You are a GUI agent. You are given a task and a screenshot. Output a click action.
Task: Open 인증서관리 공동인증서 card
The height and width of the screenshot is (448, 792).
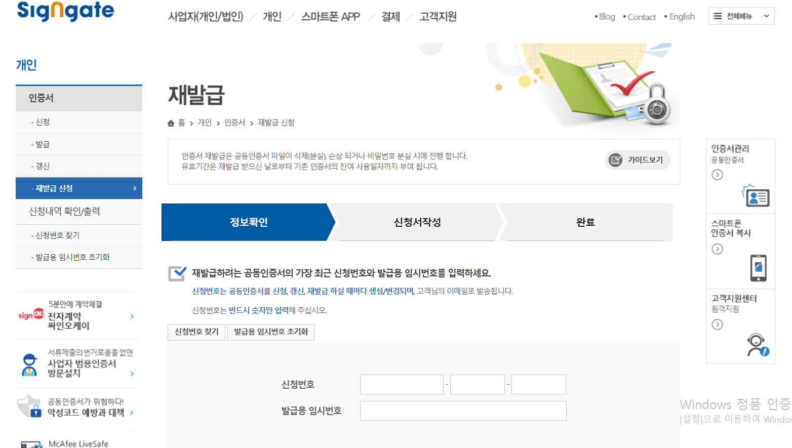(x=740, y=176)
